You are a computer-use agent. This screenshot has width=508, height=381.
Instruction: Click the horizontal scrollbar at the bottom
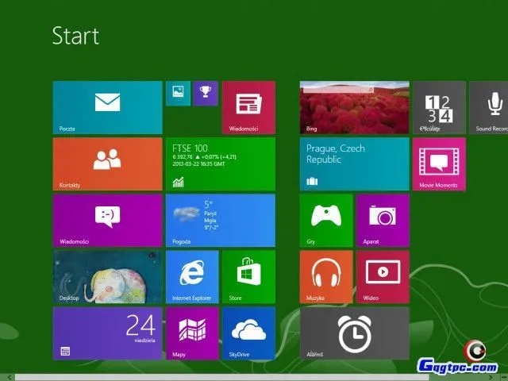click(x=238, y=376)
